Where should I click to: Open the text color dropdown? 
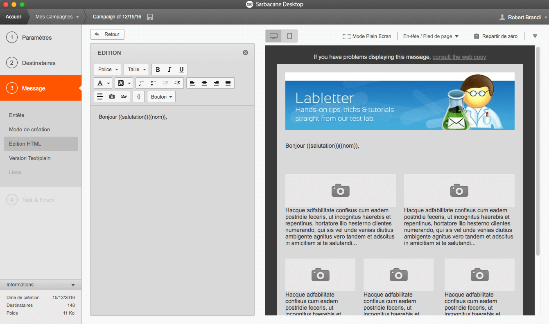click(103, 83)
